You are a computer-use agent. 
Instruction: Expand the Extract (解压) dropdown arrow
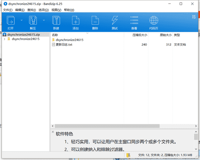pyautogui.click(x=44, y=20)
